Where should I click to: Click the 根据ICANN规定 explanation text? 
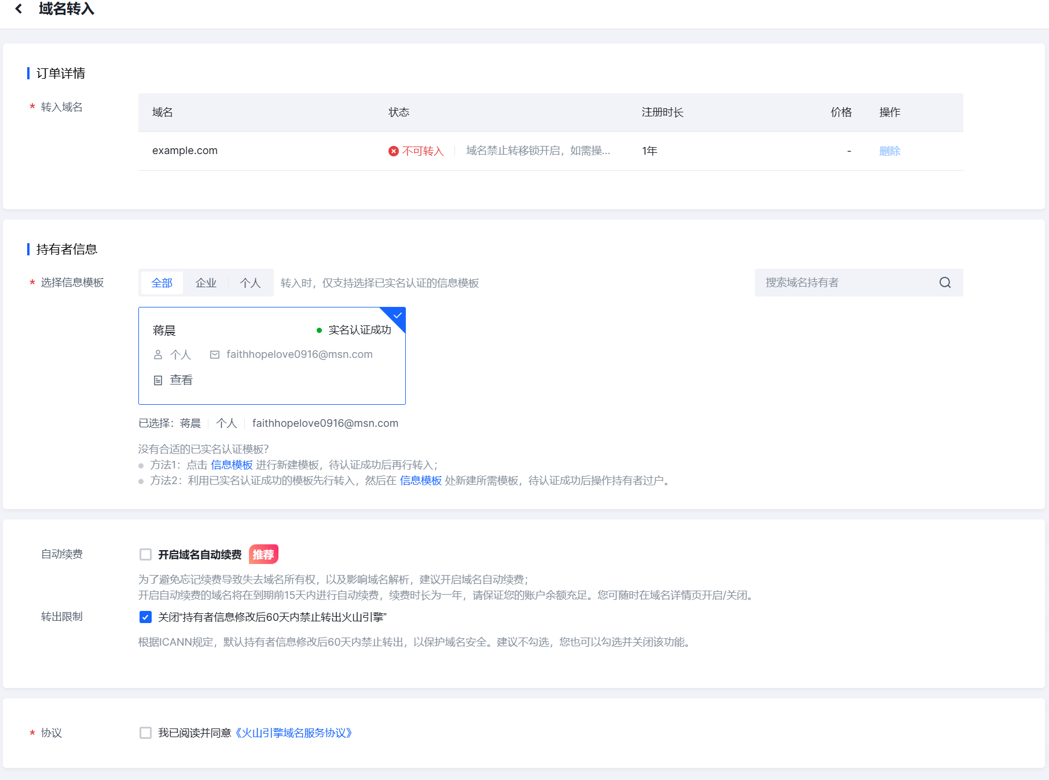(416, 642)
